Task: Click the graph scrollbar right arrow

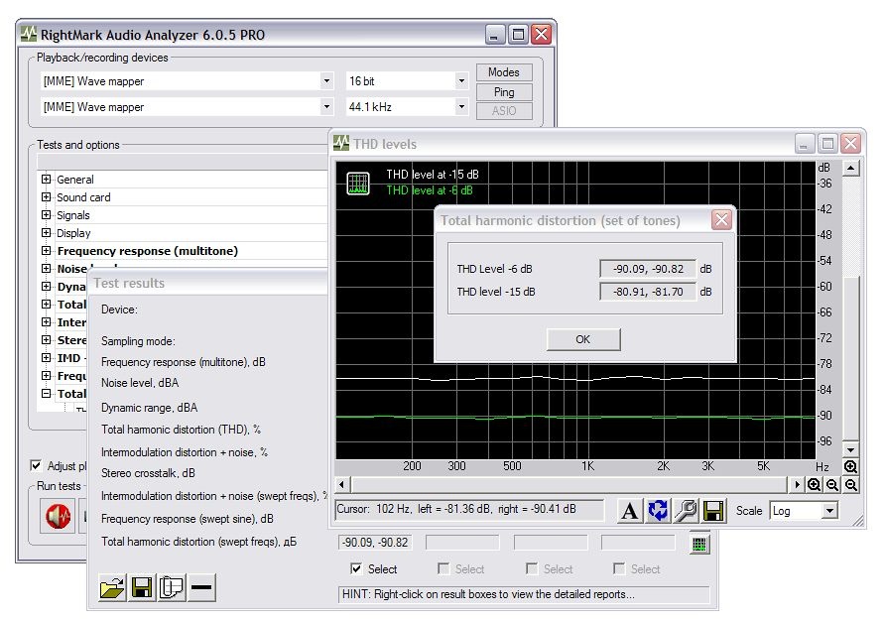Action: (x=796, y=485)
